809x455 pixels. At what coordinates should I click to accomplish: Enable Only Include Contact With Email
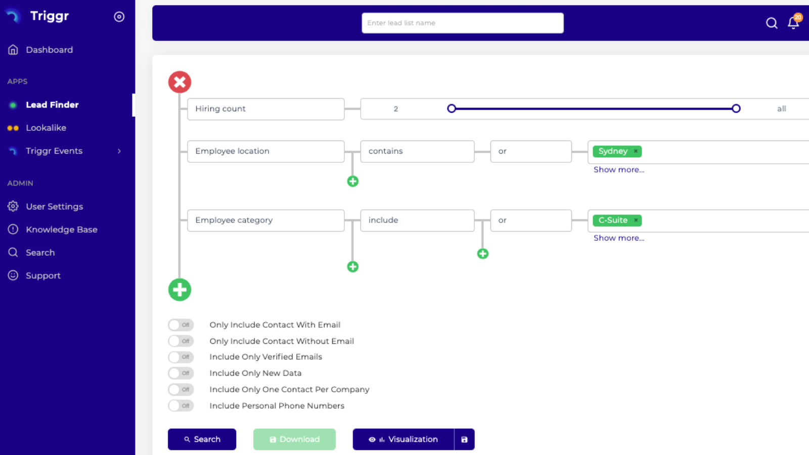point(181,325)
